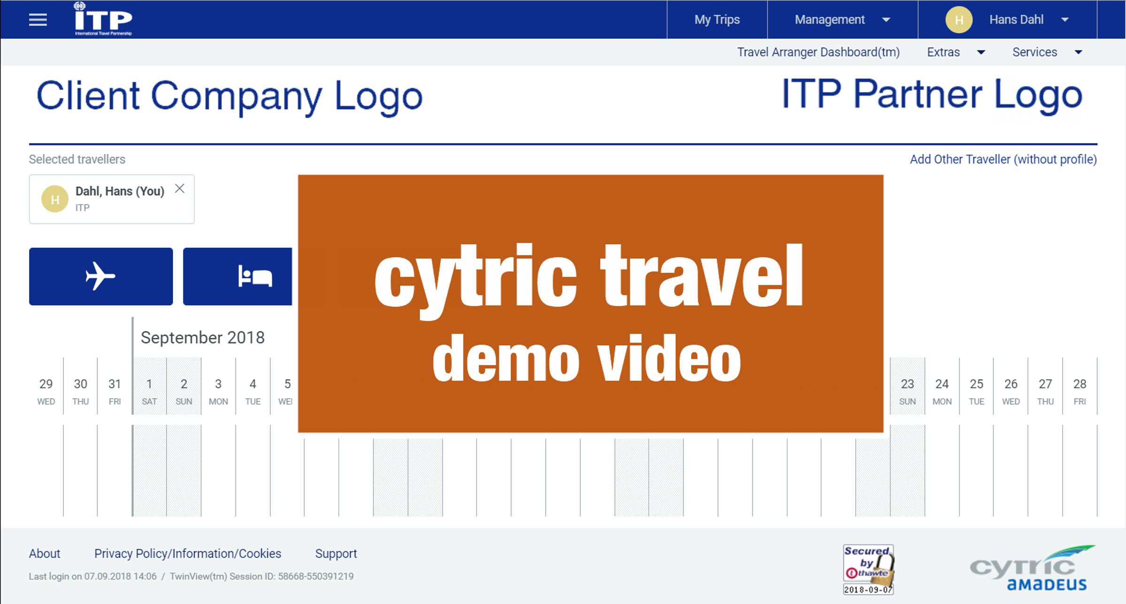1126x604 pixels.
Task: Open Privacy Policy/Information/Cookies link
Action: pyautogui.click(x=188, y=554)
